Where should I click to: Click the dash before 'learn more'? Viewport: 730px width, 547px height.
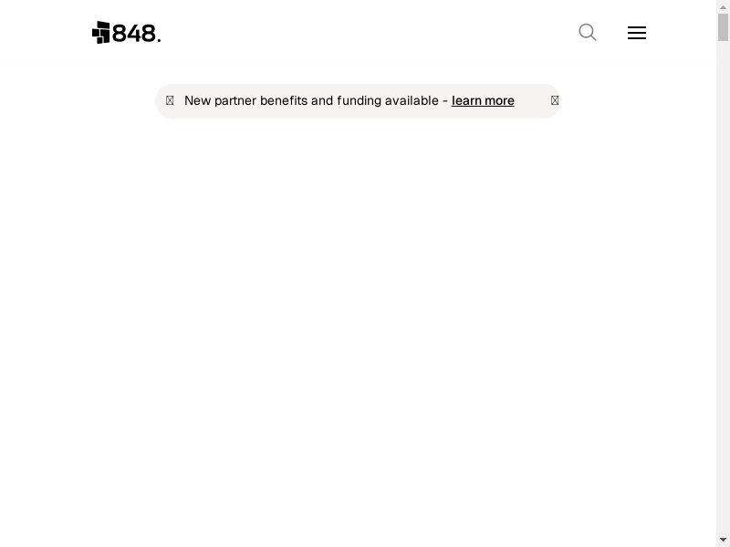pos(445,101)
